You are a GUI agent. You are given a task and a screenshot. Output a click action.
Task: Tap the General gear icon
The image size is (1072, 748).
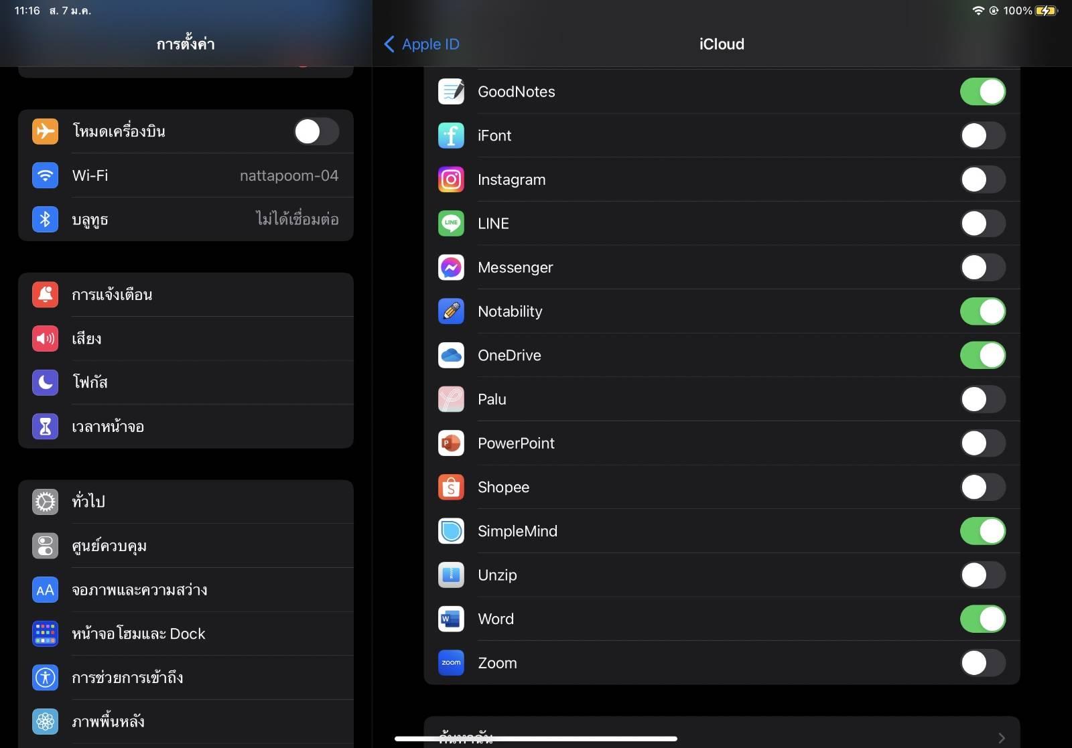tap(46, 502)
